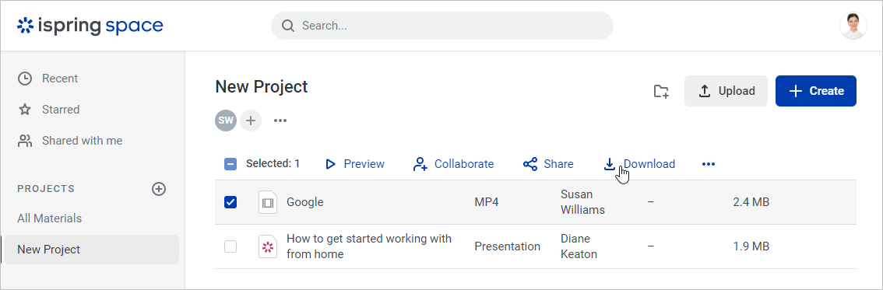This screenshot has height=290, width=883.
Task: Click the Google MP4 file icon
Action: pos(268,202)
